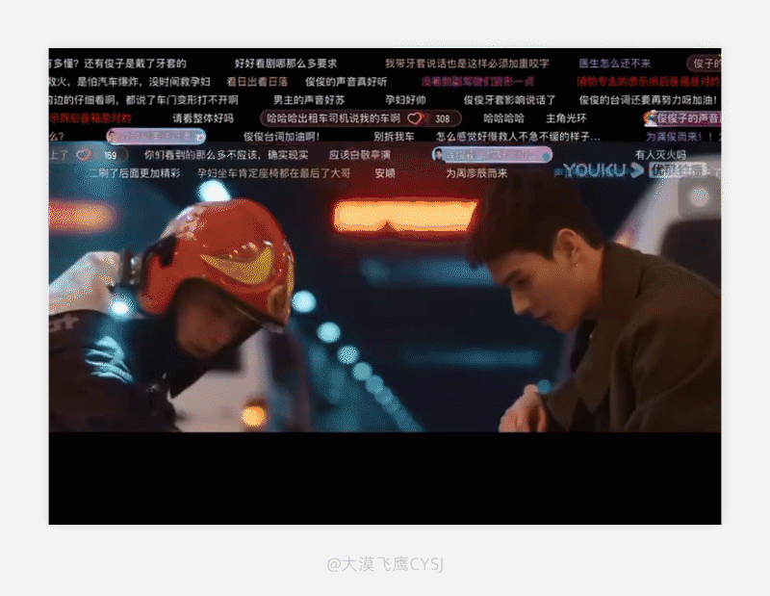Viewport: 770px width, 596px height.
Task: Click the heart icon beside count 159
Action: point(84,155)
